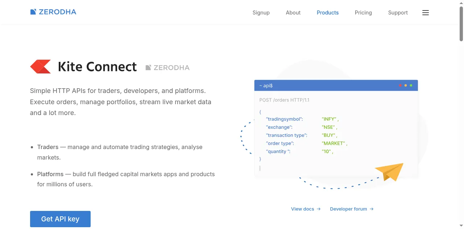Click the paper plane illustration
Screen dimensions: 464x229
coord(390,171)
